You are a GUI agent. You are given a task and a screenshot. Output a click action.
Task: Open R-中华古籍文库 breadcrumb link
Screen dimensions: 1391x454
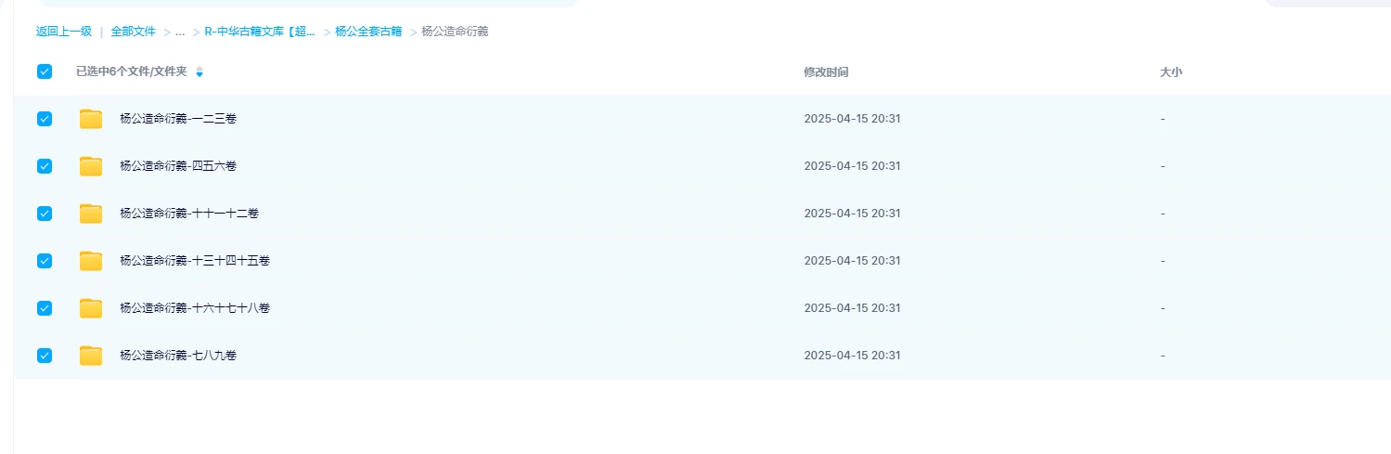[x=260, y=32]
